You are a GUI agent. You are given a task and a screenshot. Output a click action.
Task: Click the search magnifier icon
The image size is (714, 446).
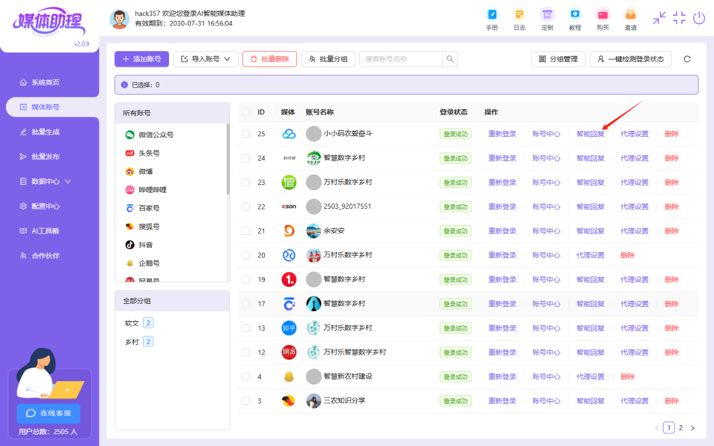click(x=450, y=59)
